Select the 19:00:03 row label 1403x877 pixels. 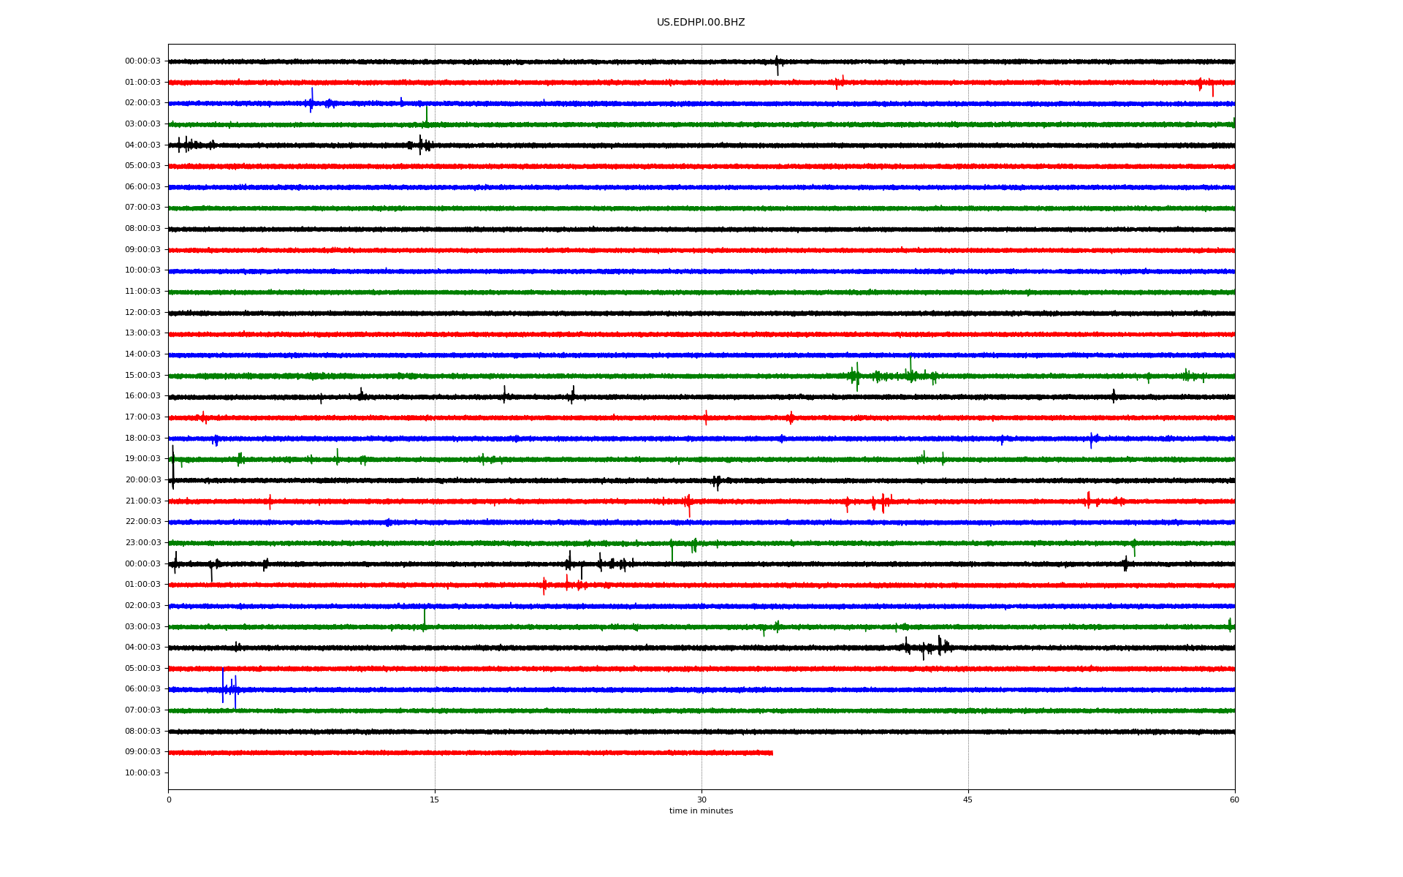click(142, 459)
